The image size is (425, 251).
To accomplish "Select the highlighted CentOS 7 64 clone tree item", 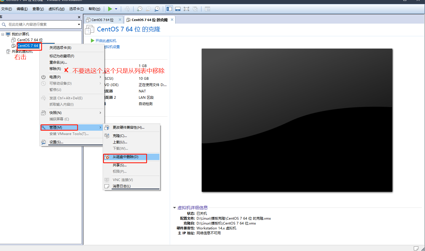I will pos(28,46).
